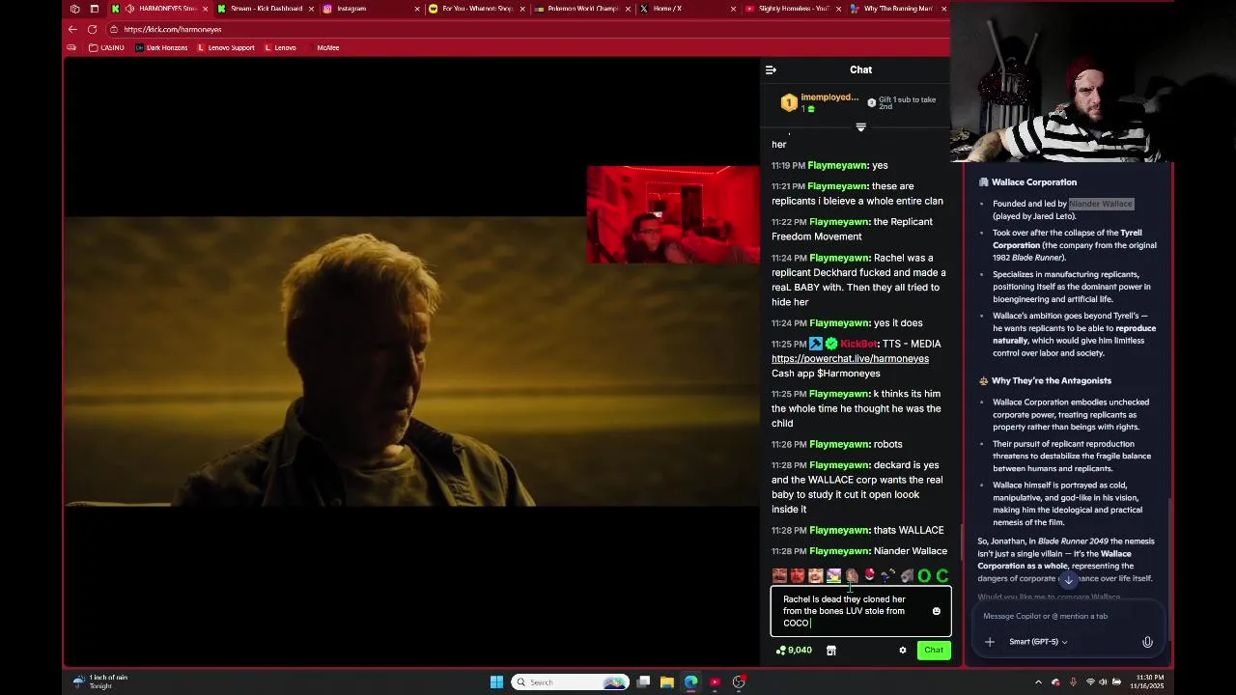Switch to the Pokemon World Championships tab
The width and height of the screenshot is (1236, 695).
[583, 9]
